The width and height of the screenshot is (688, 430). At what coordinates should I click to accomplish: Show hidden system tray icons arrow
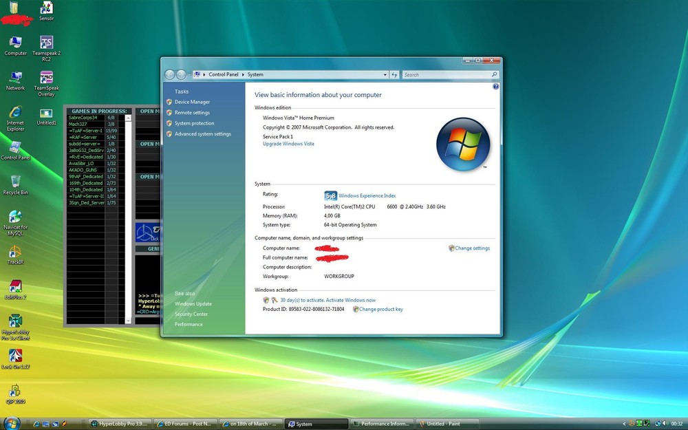(624, 424)
